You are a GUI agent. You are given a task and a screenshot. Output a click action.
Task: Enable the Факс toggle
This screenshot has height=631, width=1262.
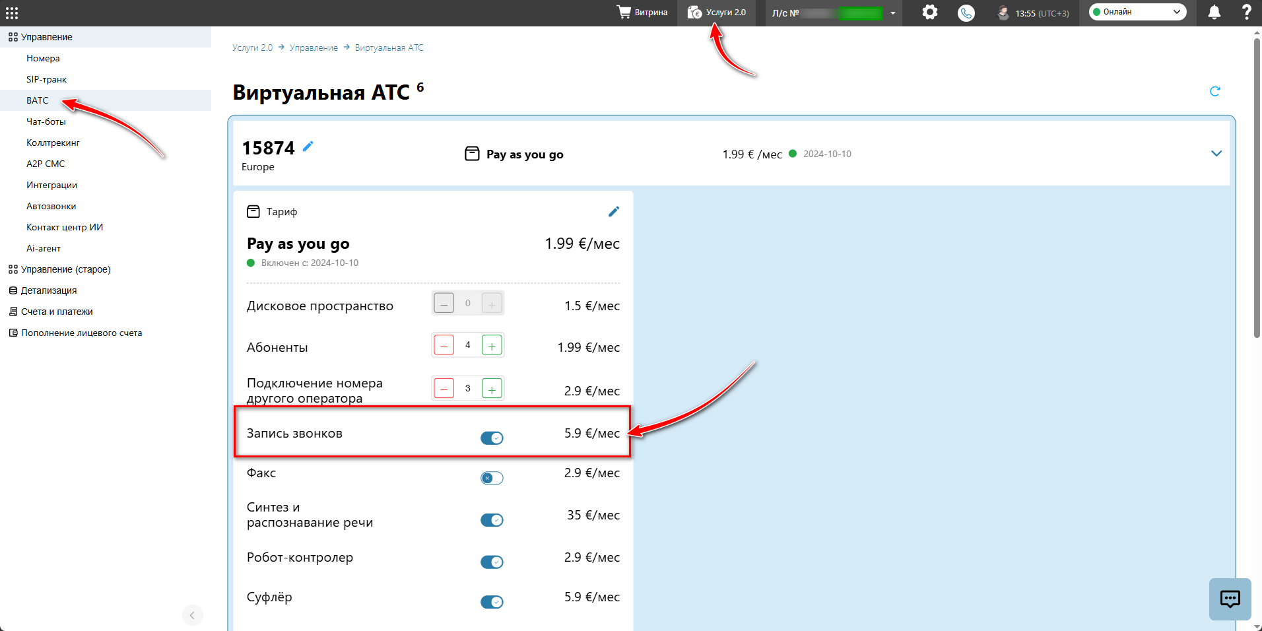tap(492, 478)
